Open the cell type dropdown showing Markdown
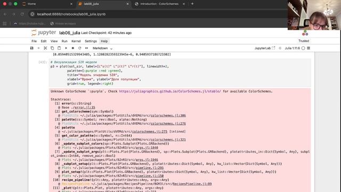 (102, 48)
